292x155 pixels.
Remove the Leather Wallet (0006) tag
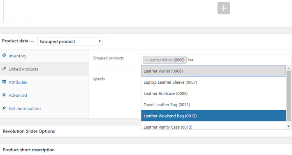click(146, 60)
